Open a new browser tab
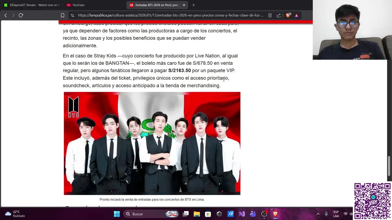 [x=193, y=5]
